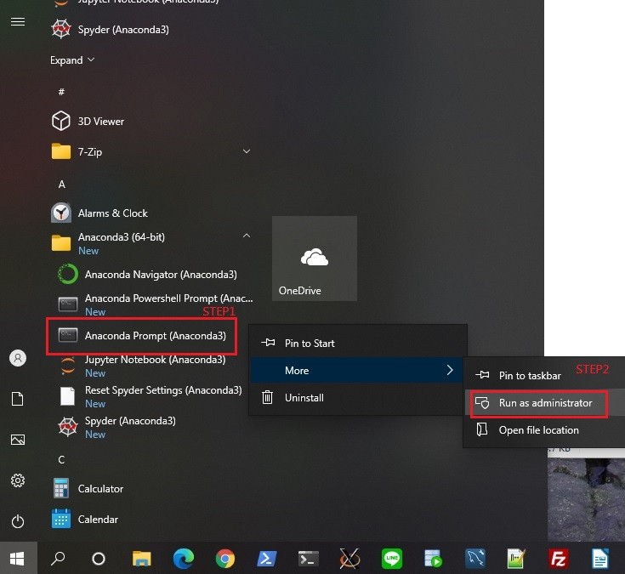Select Anaconda Prompt (Anaconda3) entry

point(142,336)
